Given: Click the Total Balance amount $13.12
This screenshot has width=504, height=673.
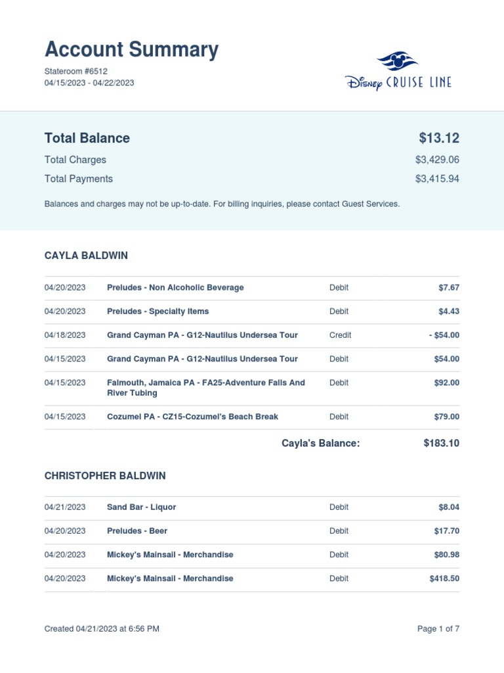Looking at the screenshot, I should tap(439, 138).
